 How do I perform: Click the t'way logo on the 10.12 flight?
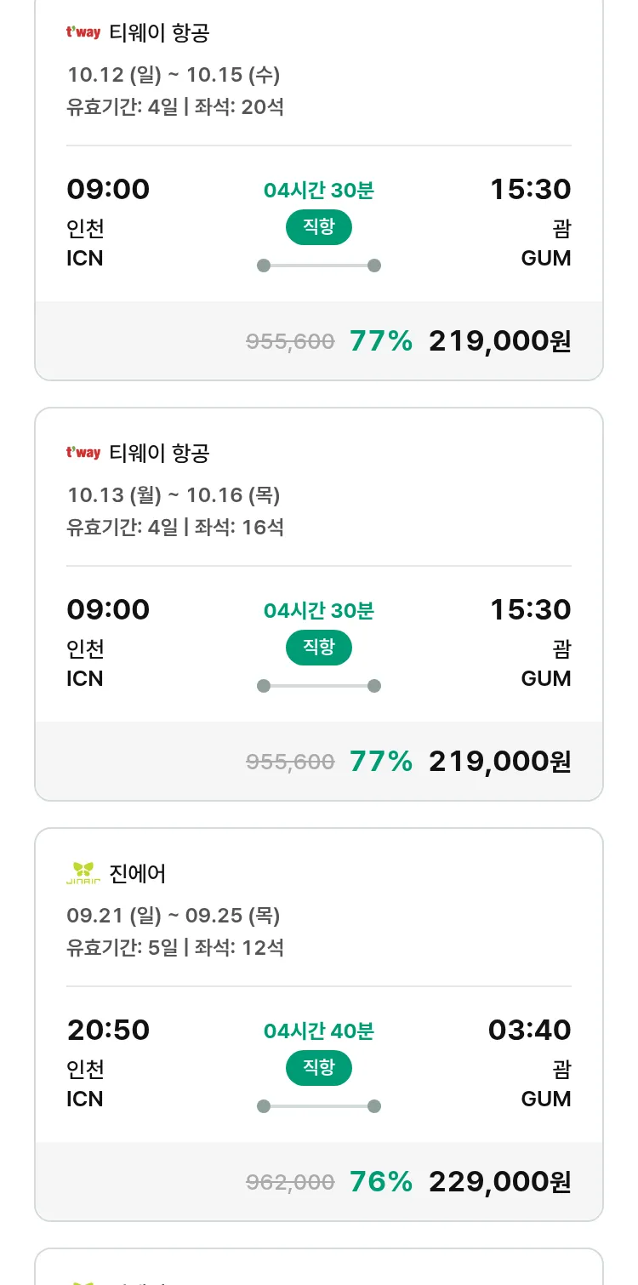[x=83, y=32]
